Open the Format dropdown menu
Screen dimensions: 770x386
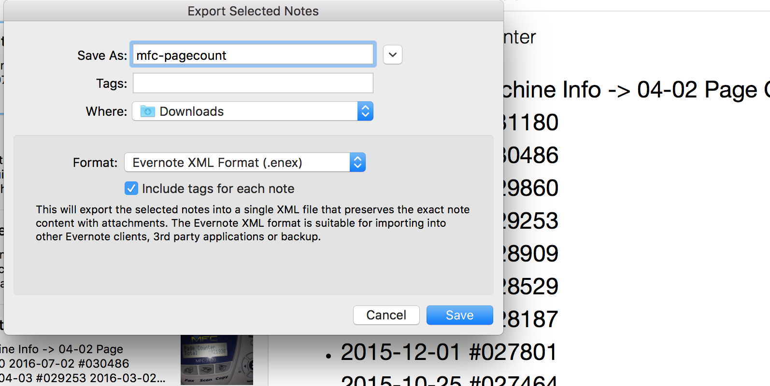click(245, 162)
